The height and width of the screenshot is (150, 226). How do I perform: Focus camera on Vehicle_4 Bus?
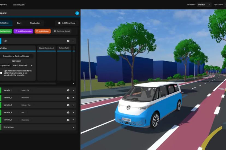[x=68, y=112]
